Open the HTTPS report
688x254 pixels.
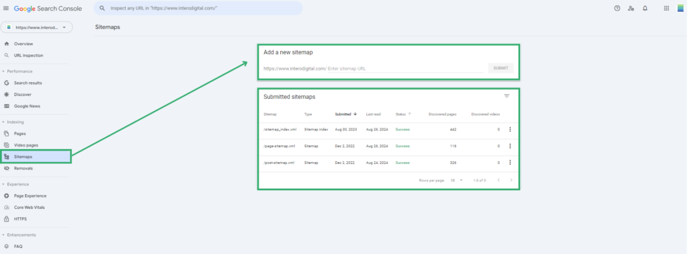click(20, 219)
